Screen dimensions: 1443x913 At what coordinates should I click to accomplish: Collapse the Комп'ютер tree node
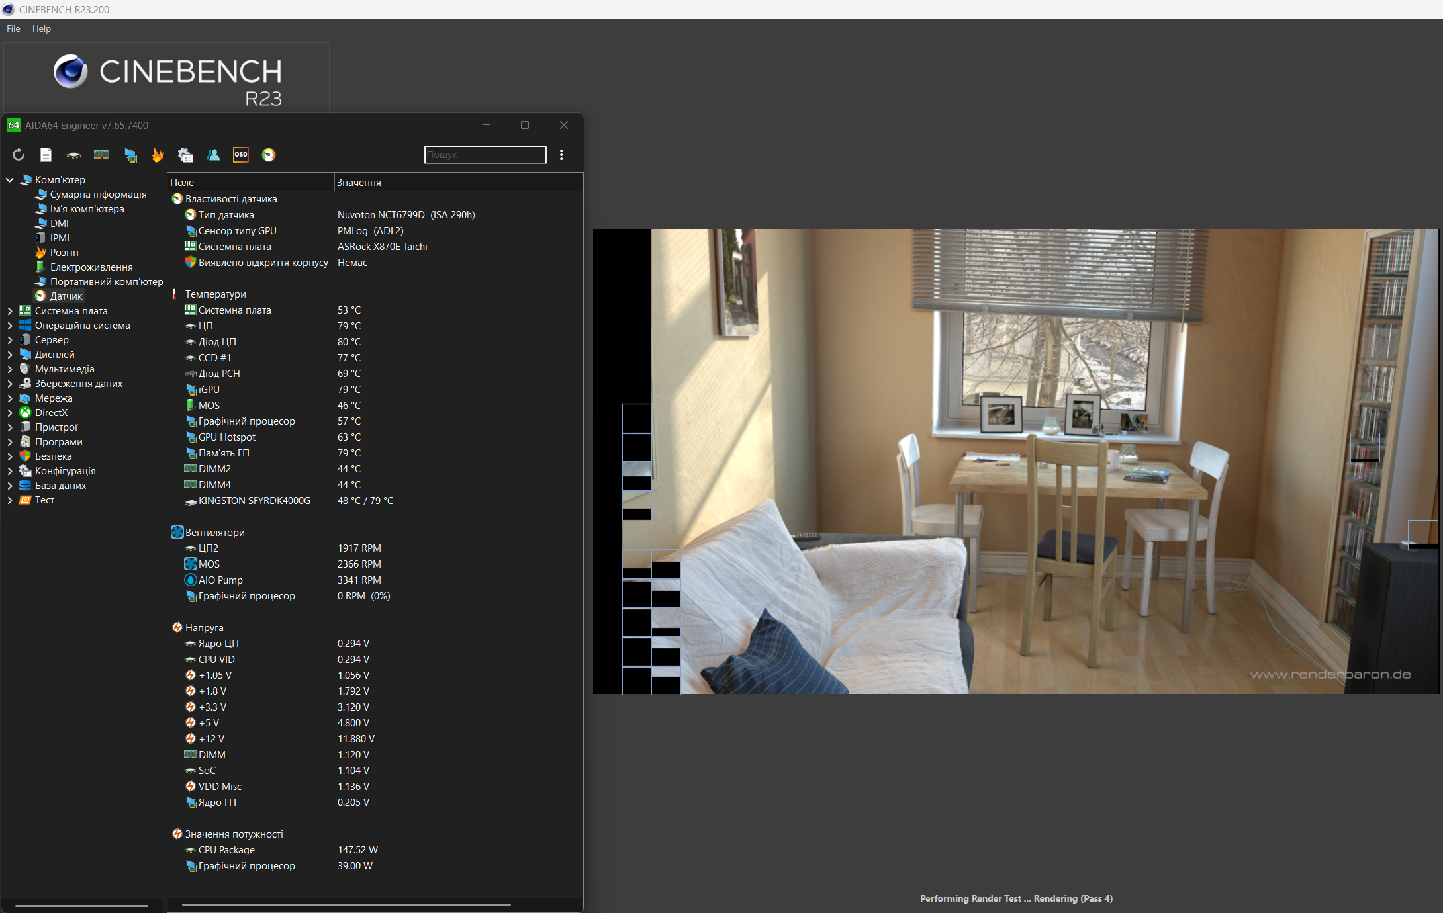[10, 180]
